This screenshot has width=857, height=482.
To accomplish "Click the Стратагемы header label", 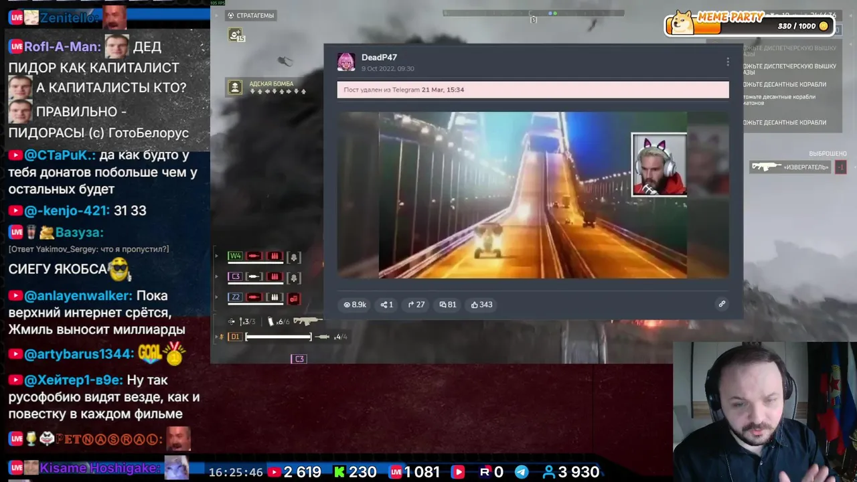I will 251,15.
